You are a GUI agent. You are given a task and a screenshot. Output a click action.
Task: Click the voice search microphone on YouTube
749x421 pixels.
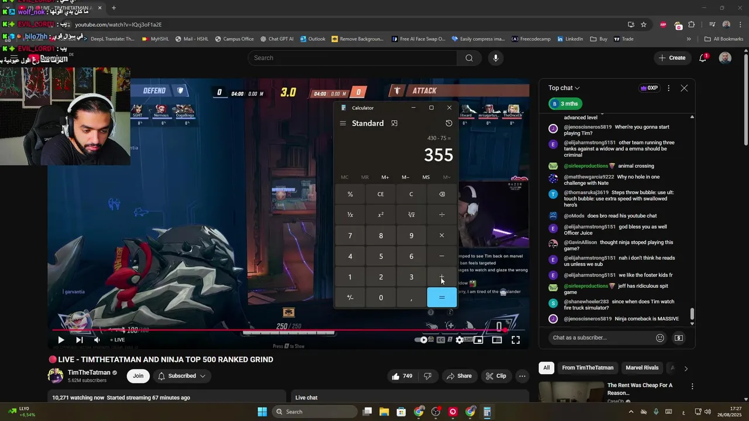coord(496,58)
